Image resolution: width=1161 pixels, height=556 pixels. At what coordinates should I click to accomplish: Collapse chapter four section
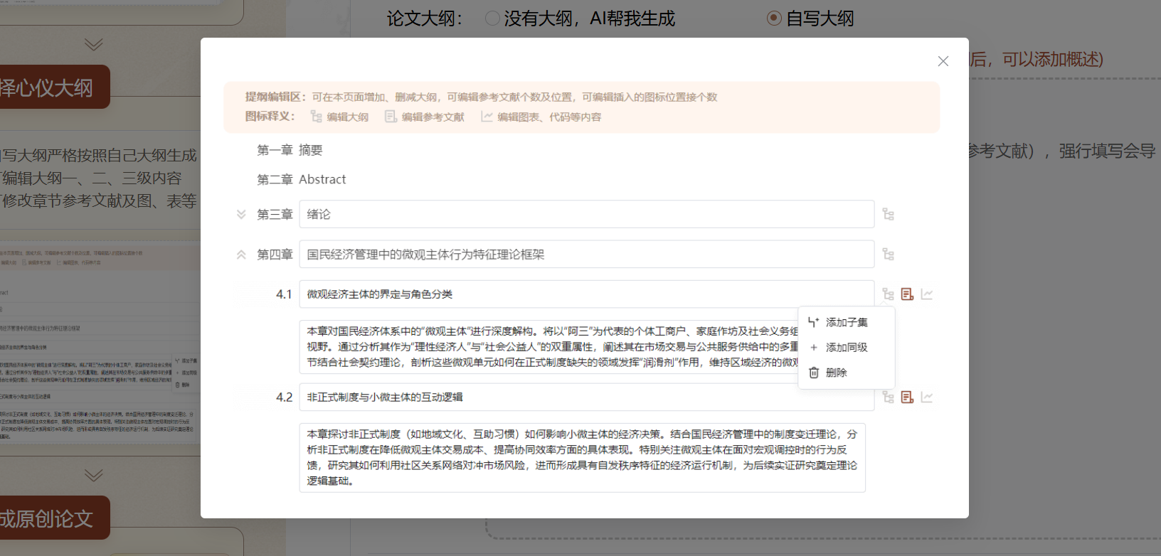[x=241, y=255]
